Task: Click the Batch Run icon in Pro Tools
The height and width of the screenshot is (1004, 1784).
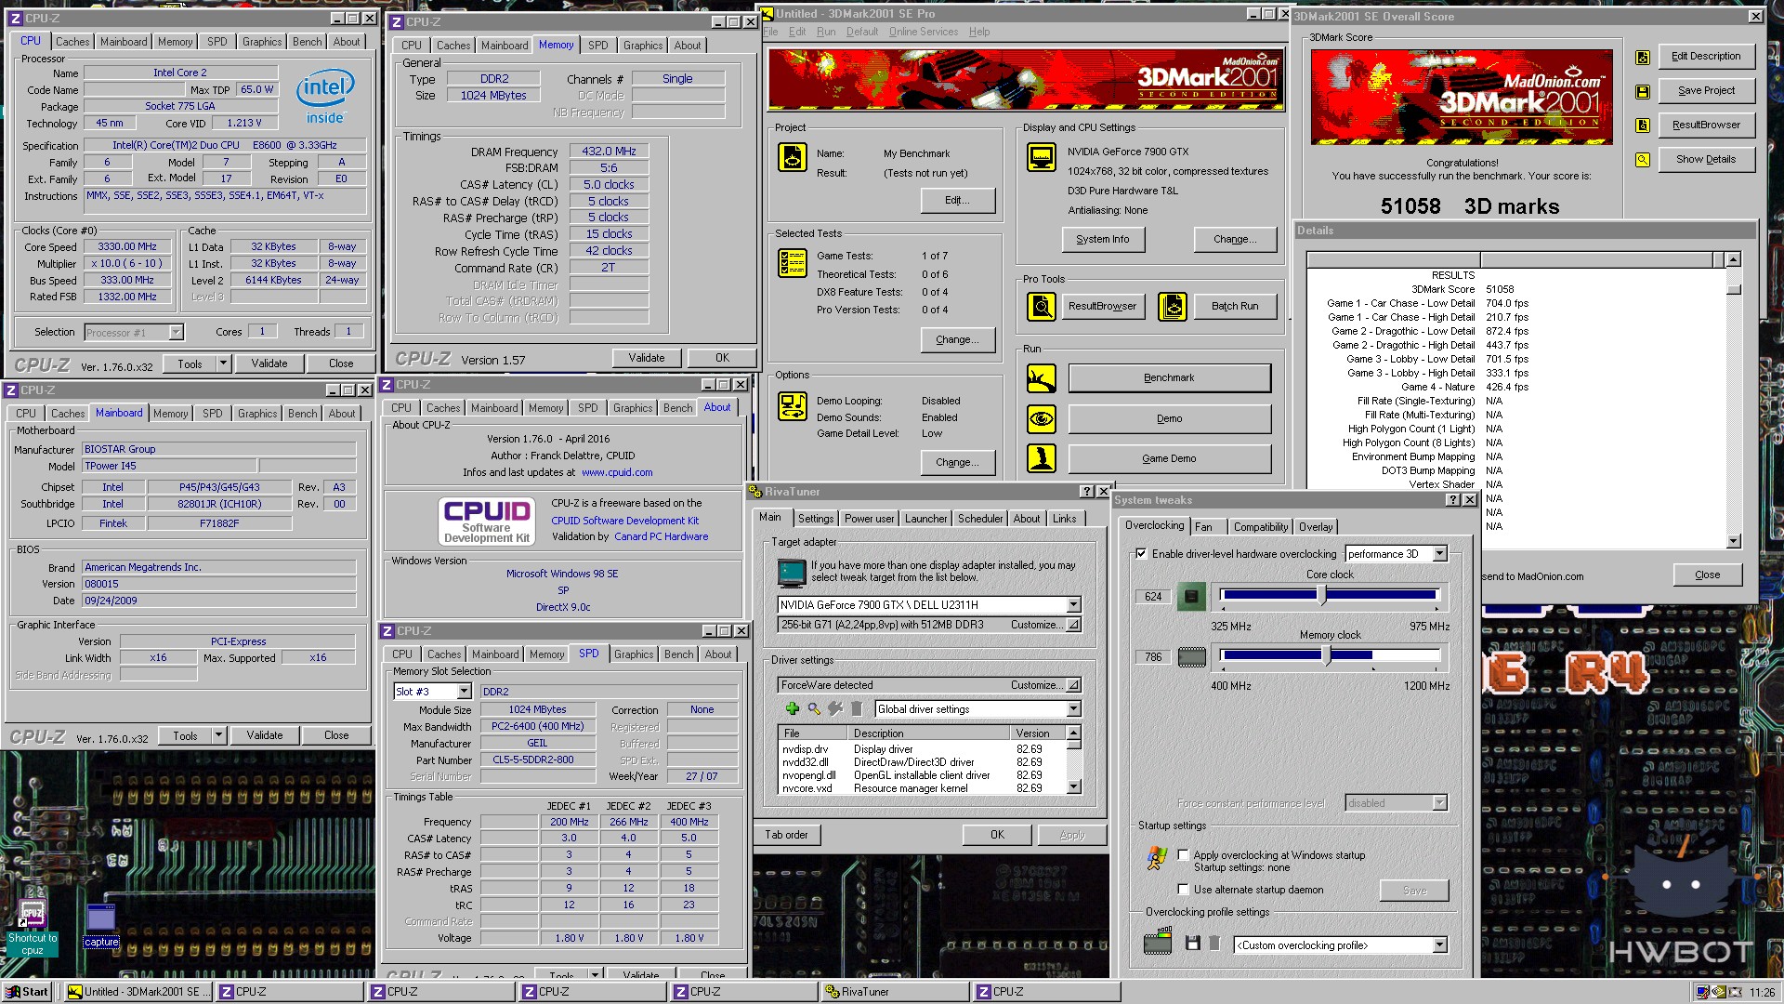Action: 1172,306
